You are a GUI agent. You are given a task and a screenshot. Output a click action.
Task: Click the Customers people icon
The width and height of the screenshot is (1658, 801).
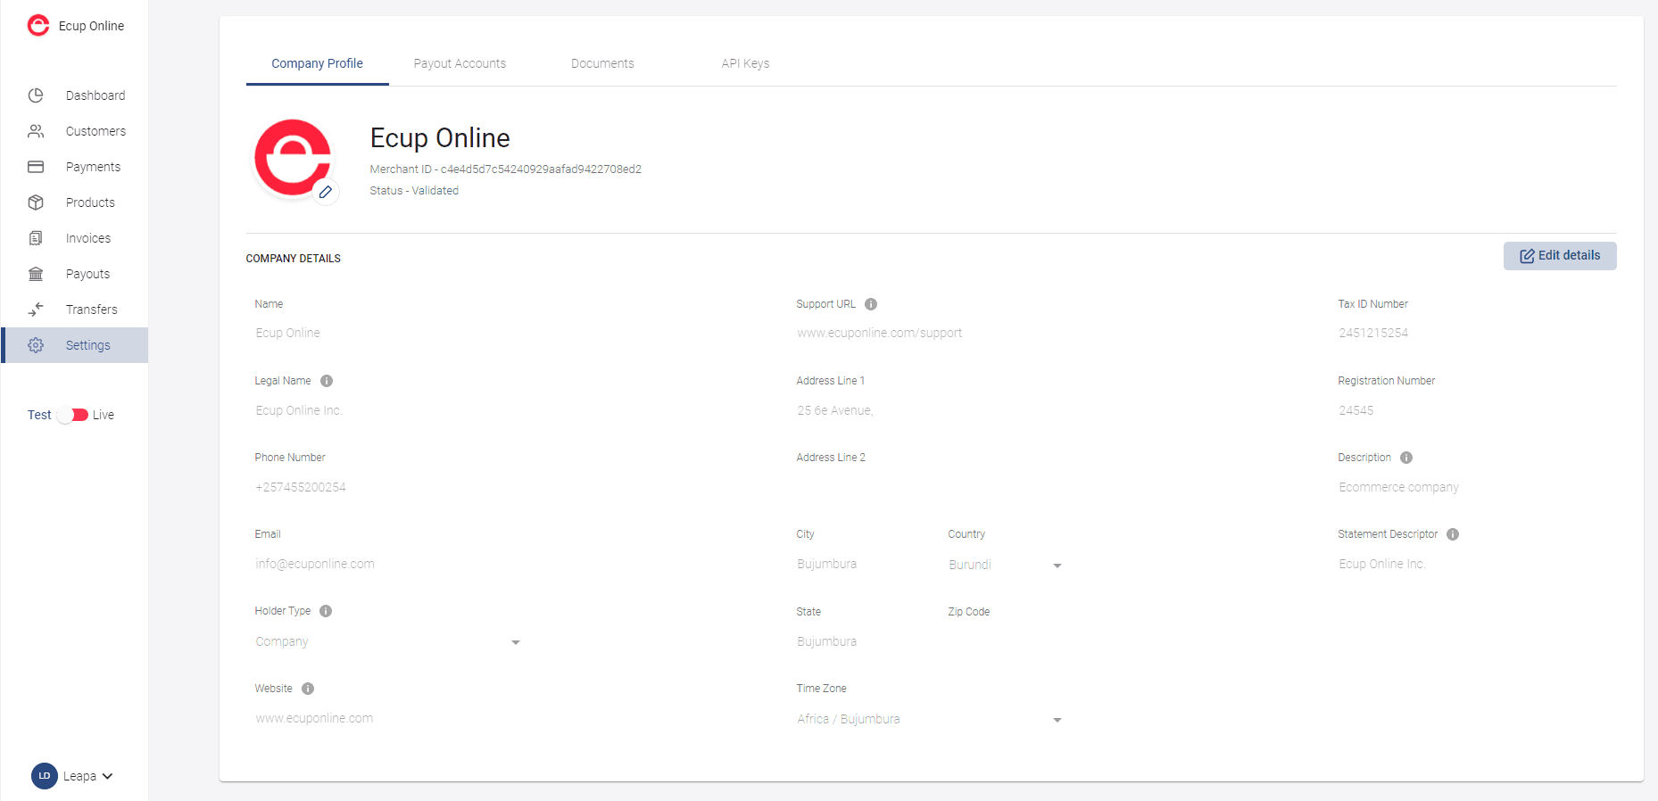pos(36,131)
